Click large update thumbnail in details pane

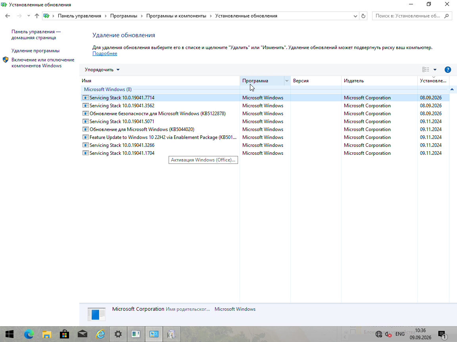pyautogui.click(x=96, y=314)
